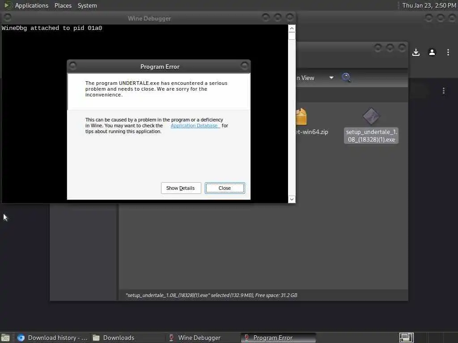Click the show desktop icon in taskbar
Screen dimensions: 458x343
tap(5, 338)
